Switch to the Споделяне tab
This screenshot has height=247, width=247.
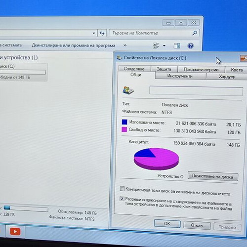click(x=134, y=69)
